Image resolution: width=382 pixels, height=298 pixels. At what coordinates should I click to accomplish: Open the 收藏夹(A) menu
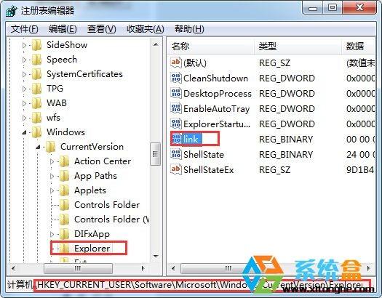(146, 29)
